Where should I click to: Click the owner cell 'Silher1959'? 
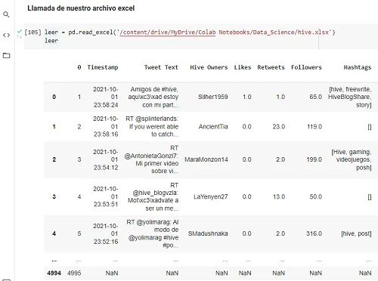(x=213, y=97)
